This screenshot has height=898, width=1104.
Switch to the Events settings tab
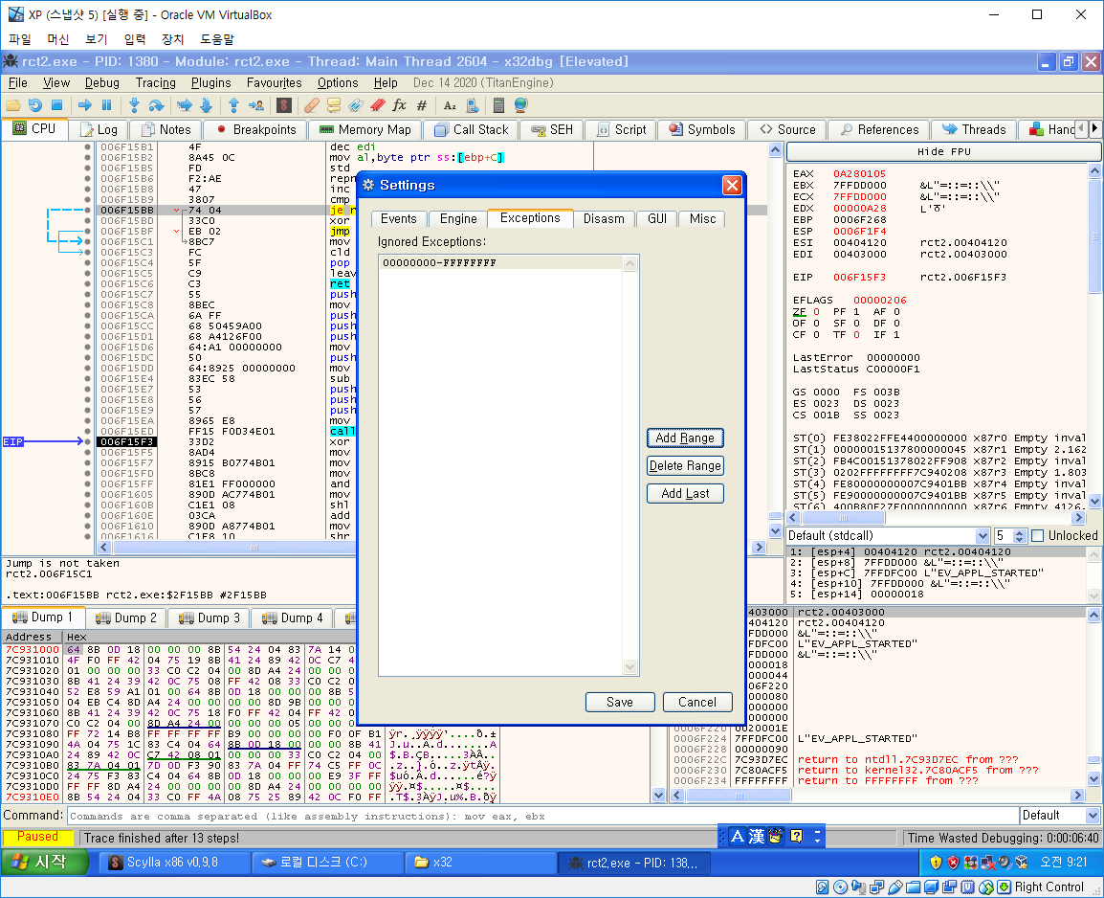(399, 219)
